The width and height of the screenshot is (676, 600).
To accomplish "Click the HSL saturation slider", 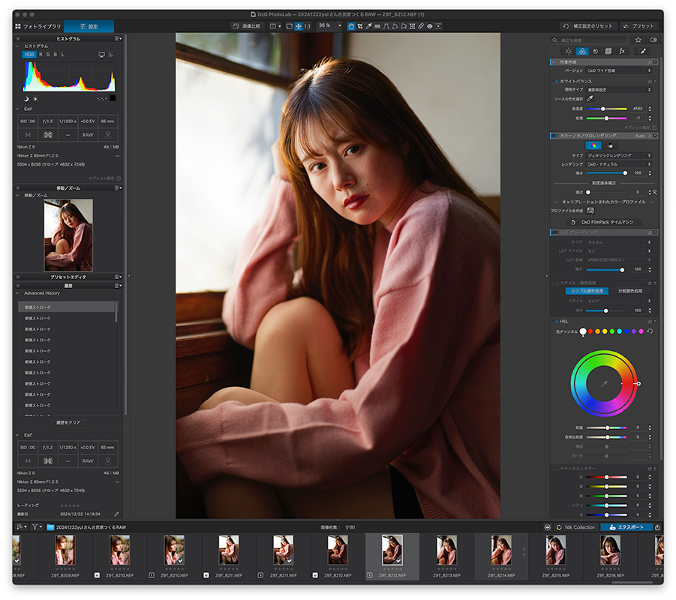I will pyautogui.click(x=606, y=427).
